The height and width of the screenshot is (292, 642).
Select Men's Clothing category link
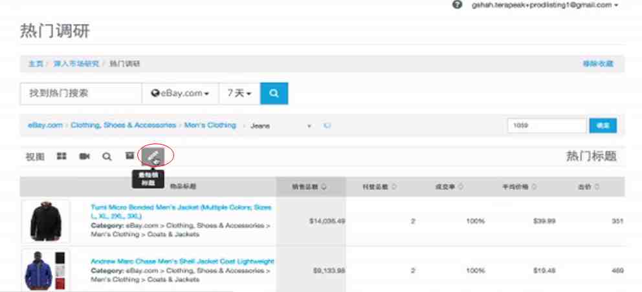pos(210,125)
